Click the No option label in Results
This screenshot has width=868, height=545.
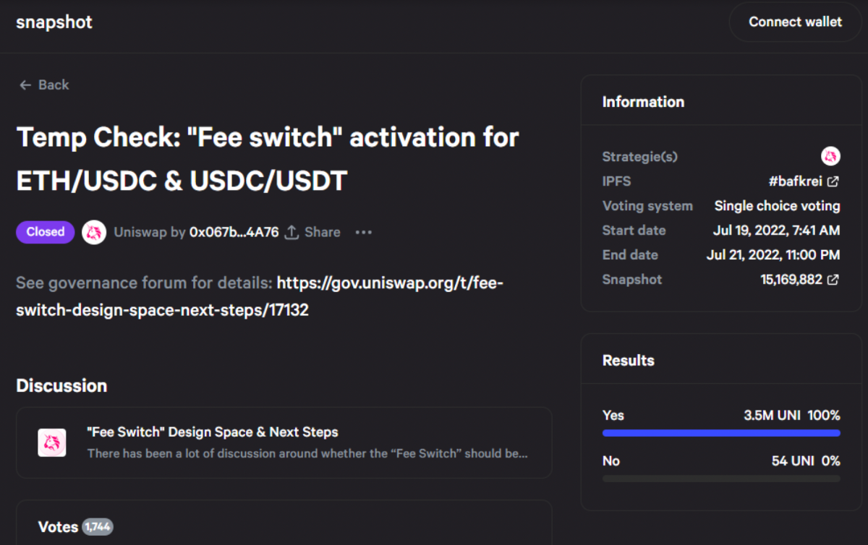pyautogui.click(x=611, y=461)
